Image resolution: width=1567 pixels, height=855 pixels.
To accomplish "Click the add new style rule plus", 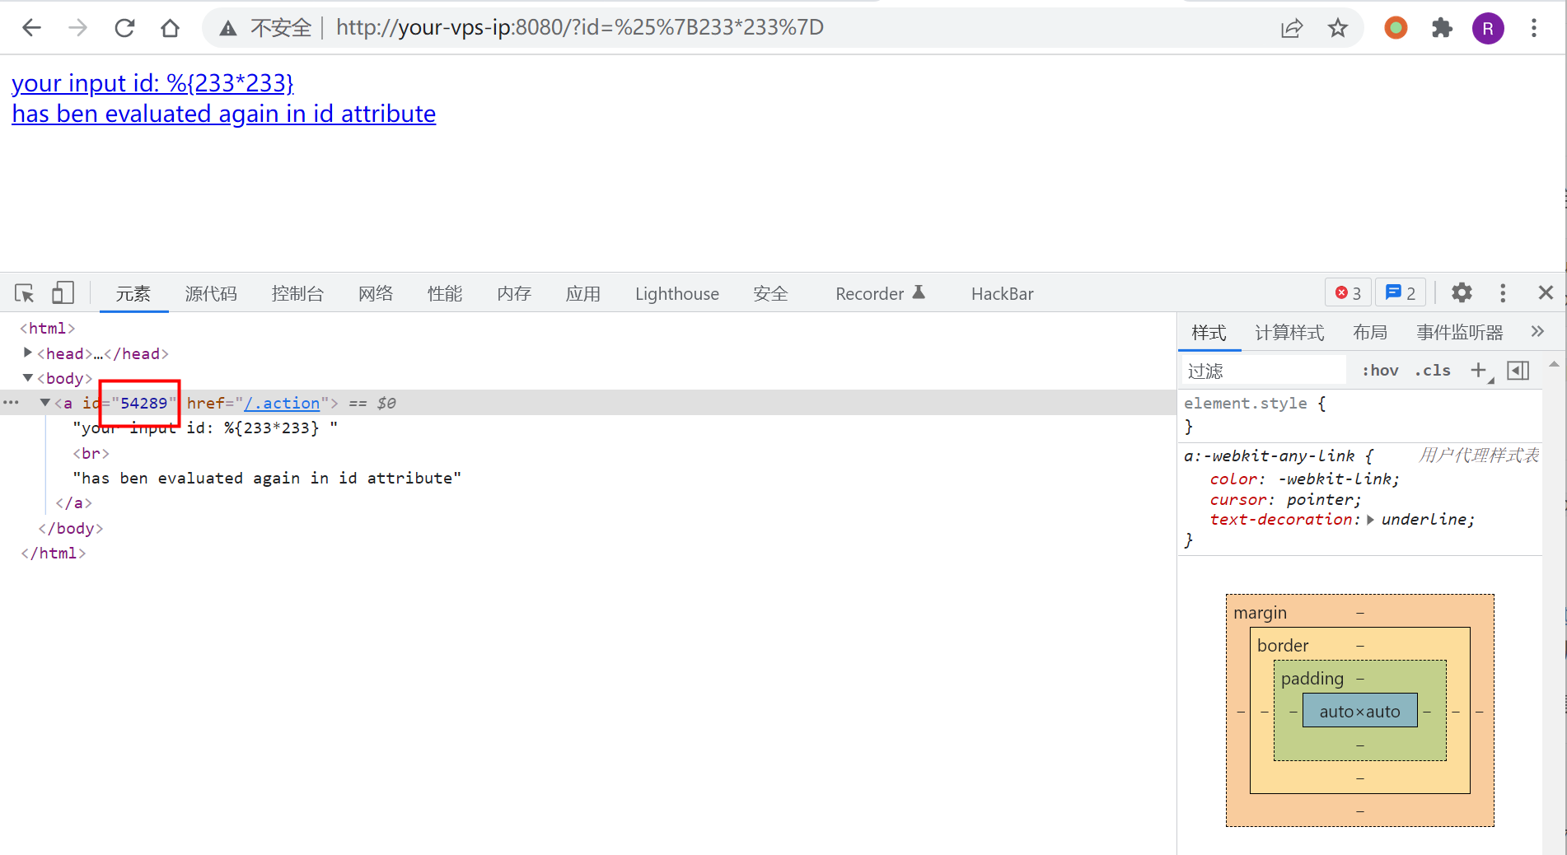I will pos(1479,371).
